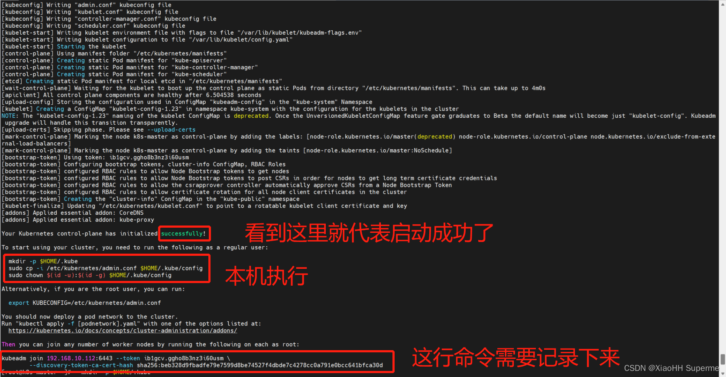Click the red annotation '看到这里就代表启动成功了'
Image resolution: width=726 pixels, height=377 pixels.
[x=369, y=233]
